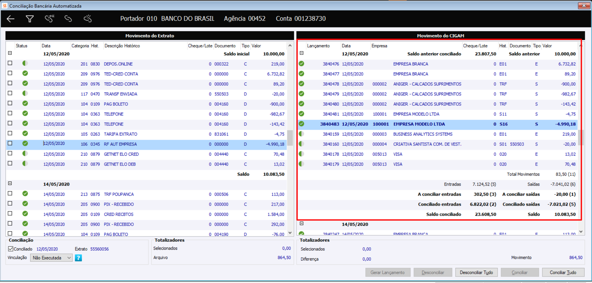Click the half-circle status icon of lançamento 3840160
Viewport: 592px width, 283px height.
coord(301,144)
